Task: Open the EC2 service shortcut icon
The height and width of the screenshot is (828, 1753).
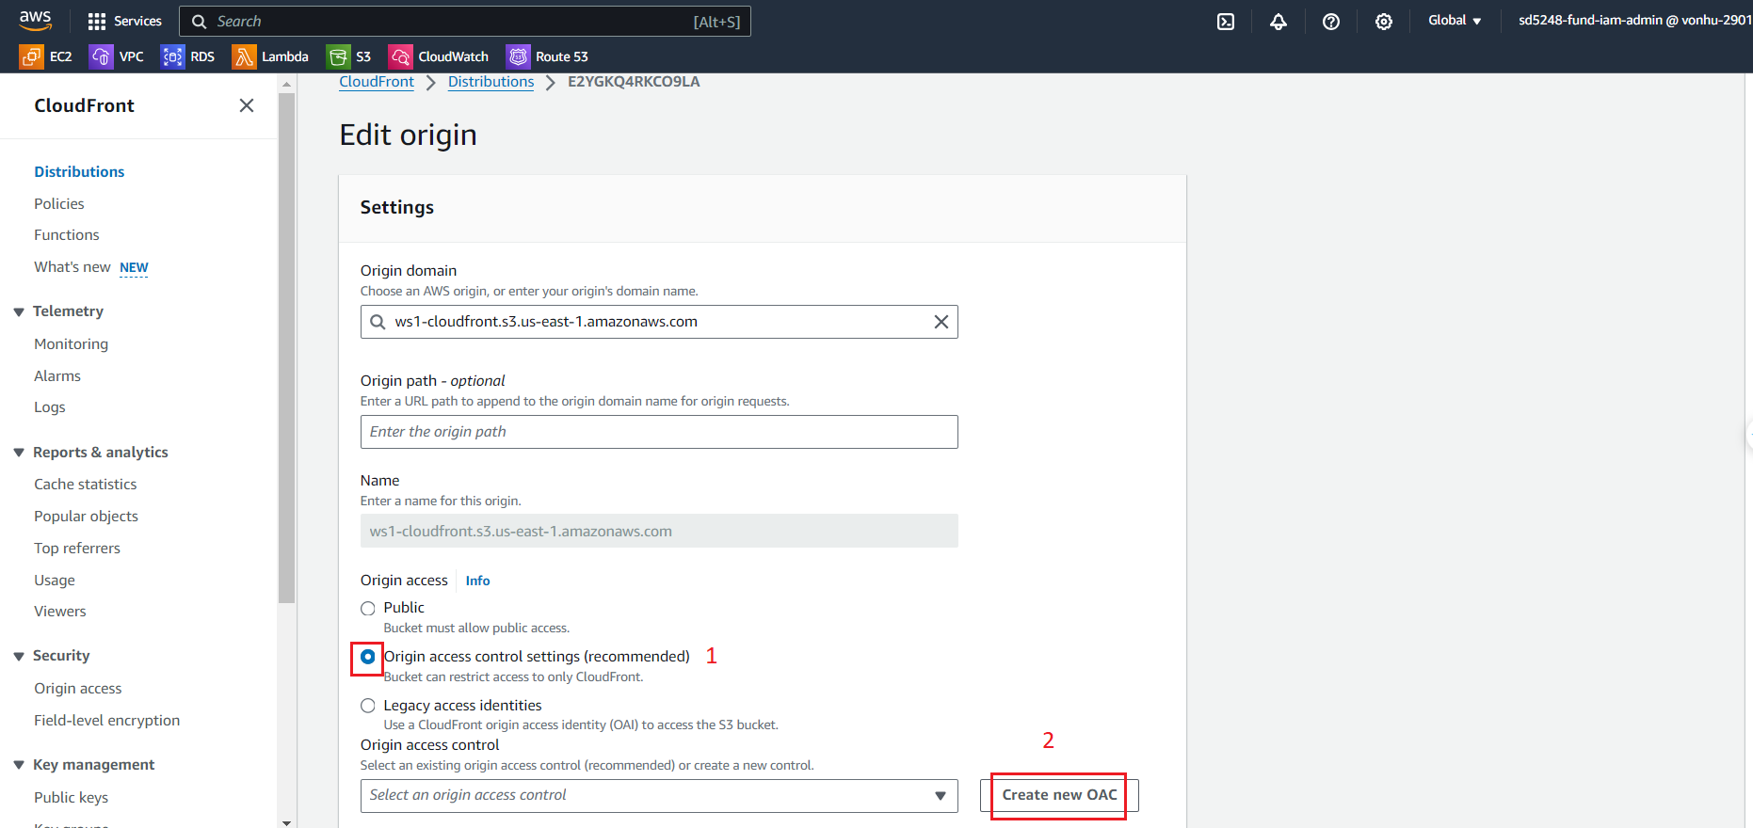Action: tap(31, 56)
